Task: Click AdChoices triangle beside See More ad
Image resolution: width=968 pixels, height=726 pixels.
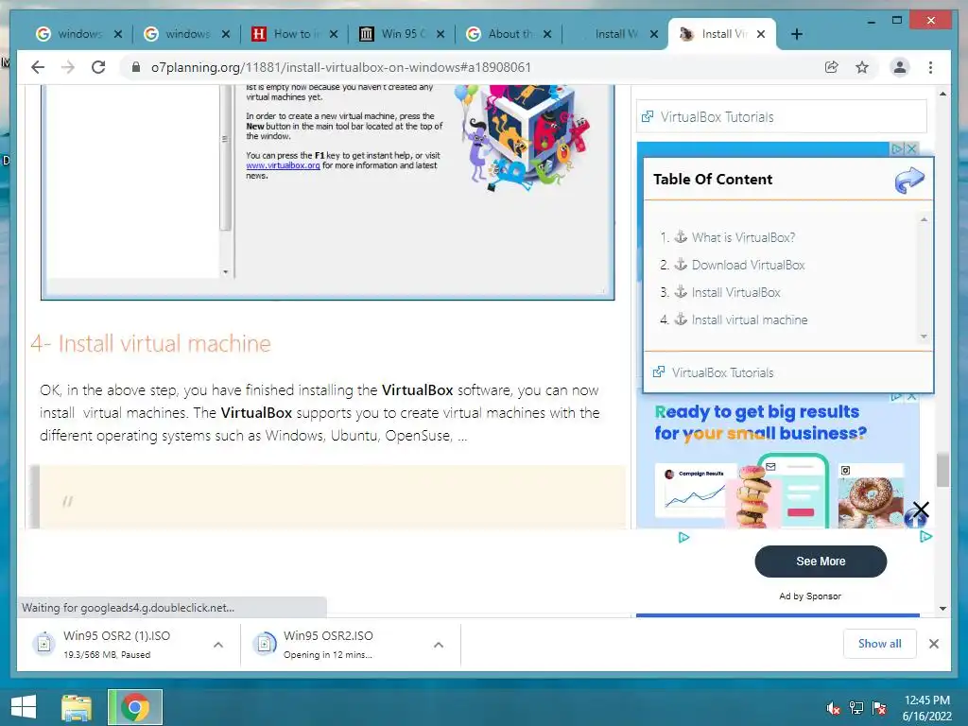Action: (925, 537)
